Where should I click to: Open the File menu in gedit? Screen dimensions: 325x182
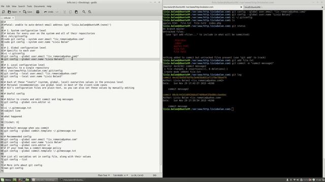[3, 7]
